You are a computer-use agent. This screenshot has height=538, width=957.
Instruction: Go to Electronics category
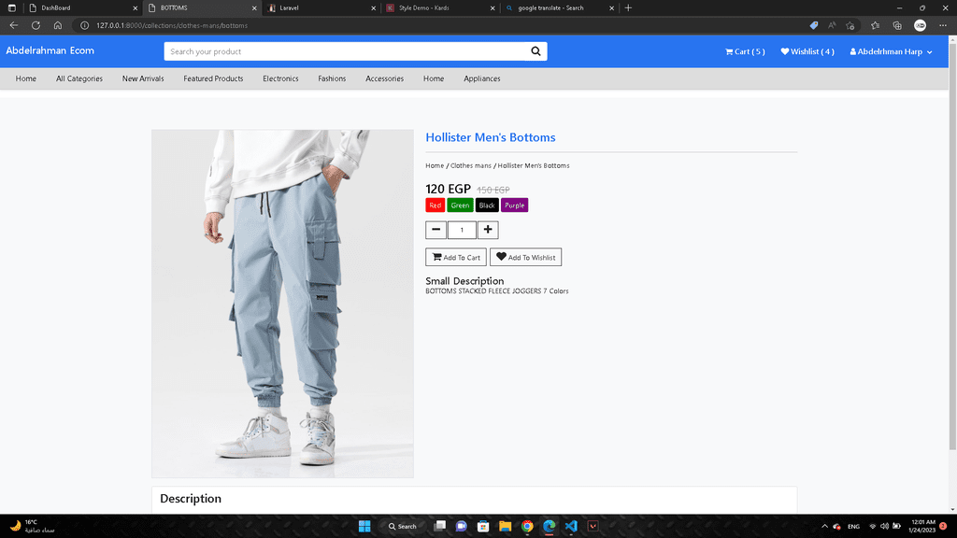coord(280,78)
